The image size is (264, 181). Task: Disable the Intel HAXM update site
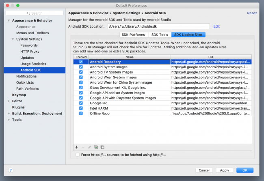(81, 108)
